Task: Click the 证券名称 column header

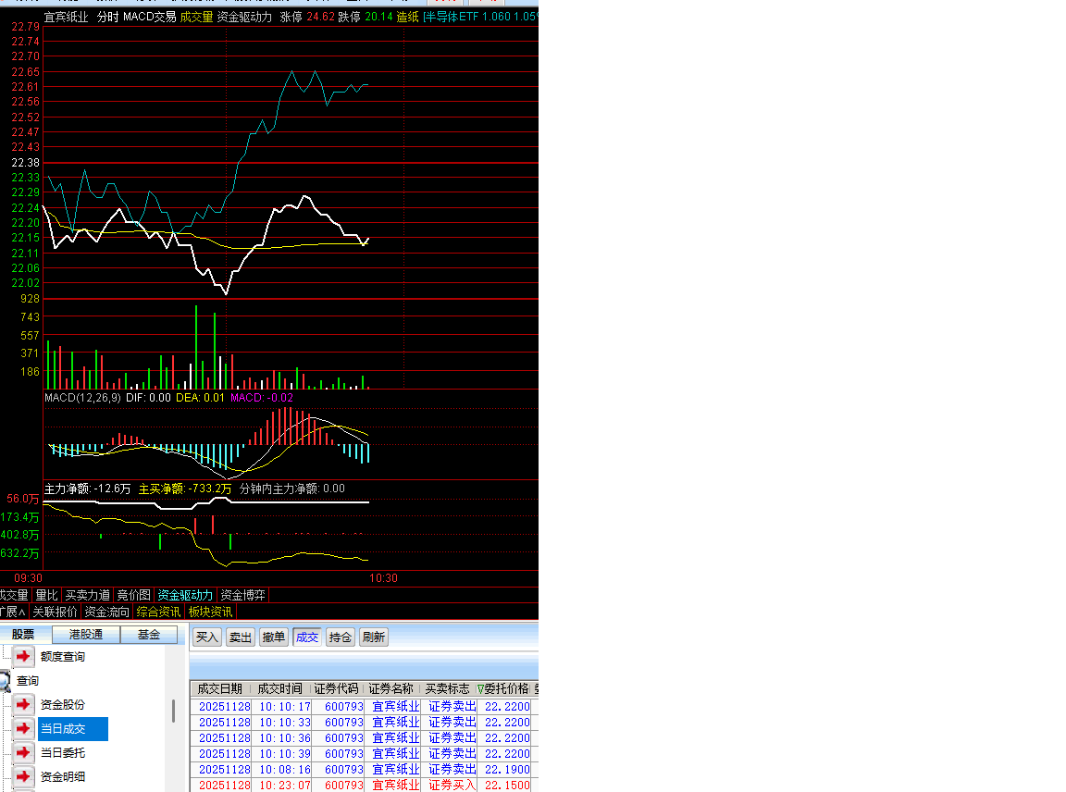Action: [x=390, y=689]
